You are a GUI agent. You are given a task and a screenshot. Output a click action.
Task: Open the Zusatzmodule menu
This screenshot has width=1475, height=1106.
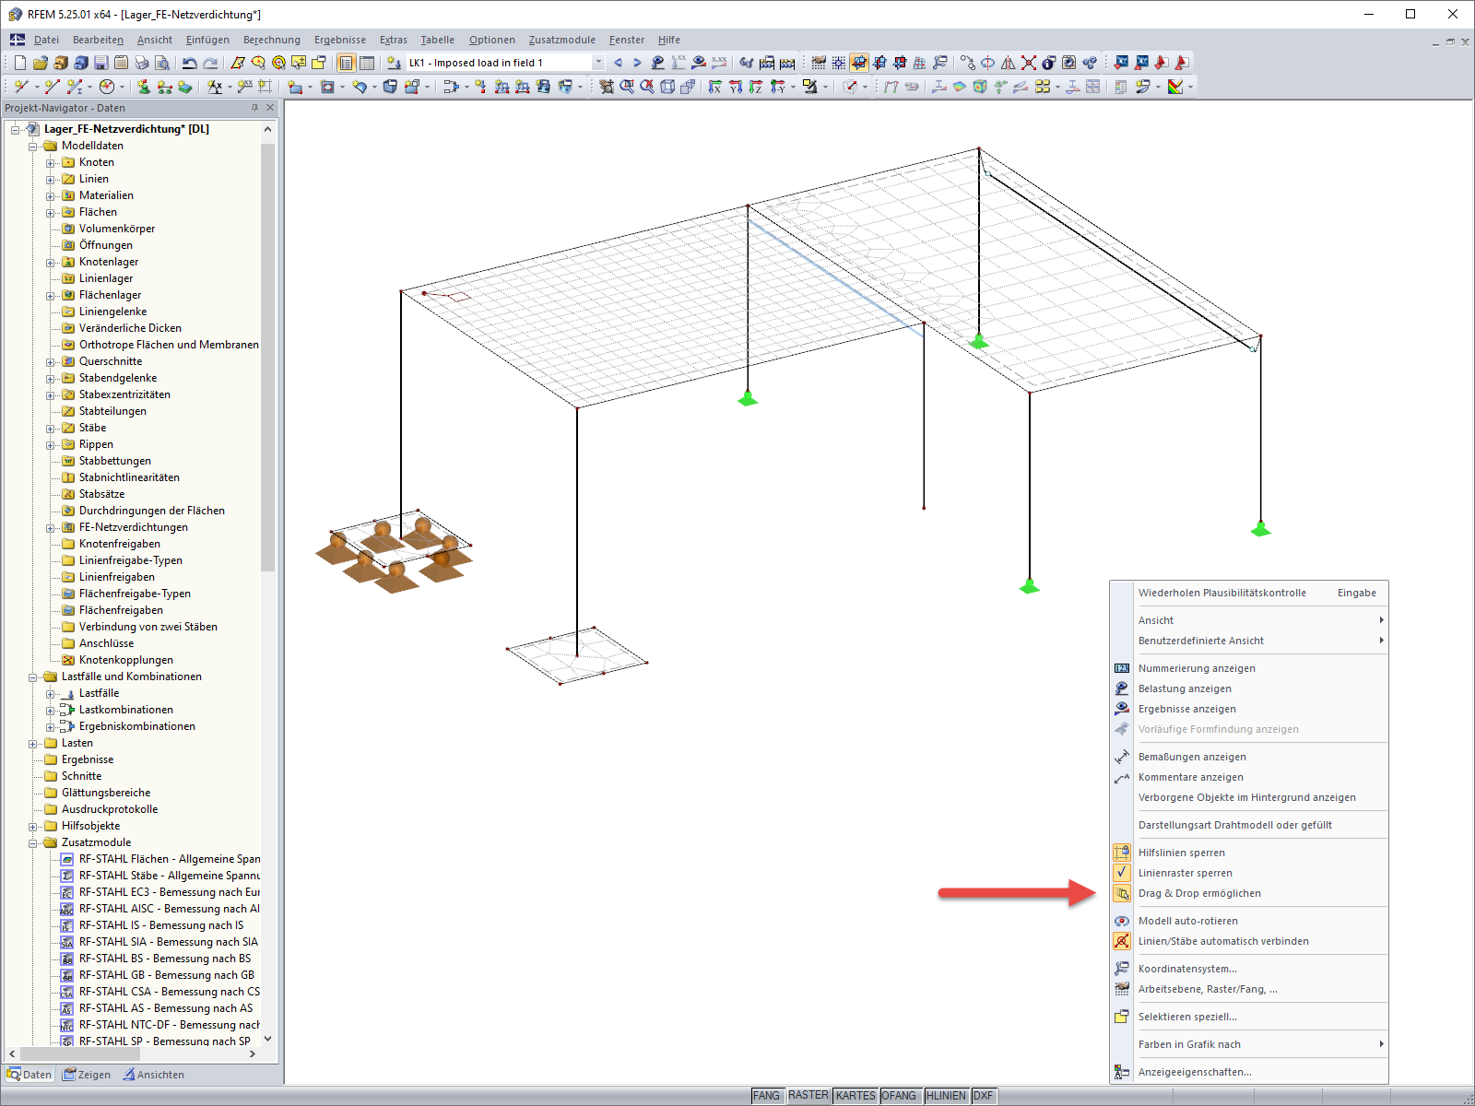[562, 40]
